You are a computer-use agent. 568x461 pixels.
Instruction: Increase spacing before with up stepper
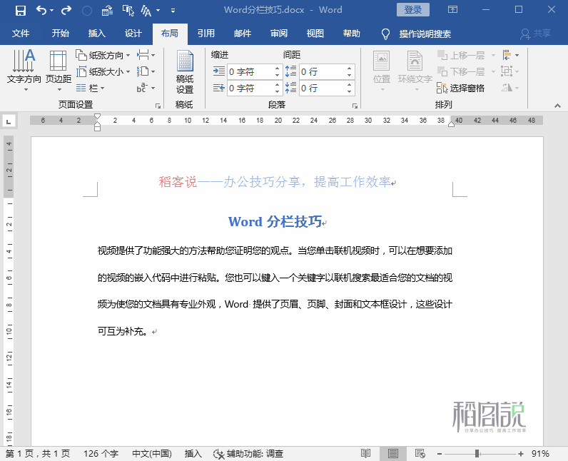349,68
